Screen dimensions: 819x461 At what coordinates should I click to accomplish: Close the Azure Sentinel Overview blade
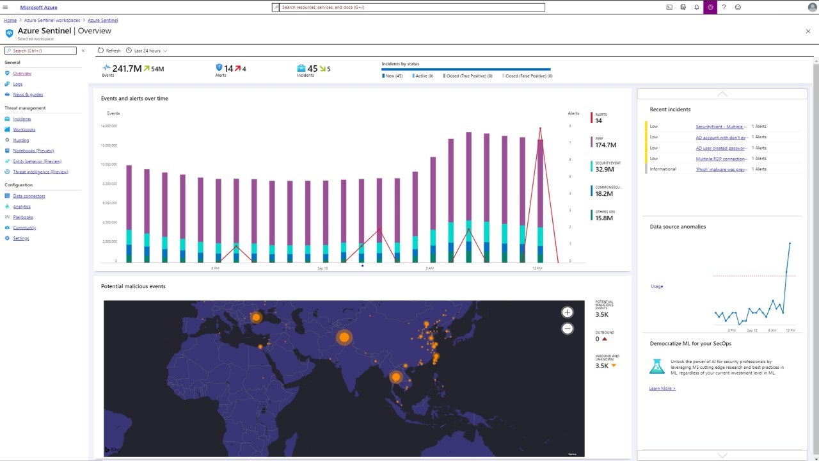point(808,31)
